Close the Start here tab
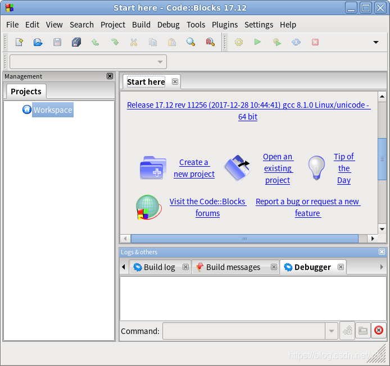Image resolution: width=390 pixels, height=366 pixels. [175, 82]
